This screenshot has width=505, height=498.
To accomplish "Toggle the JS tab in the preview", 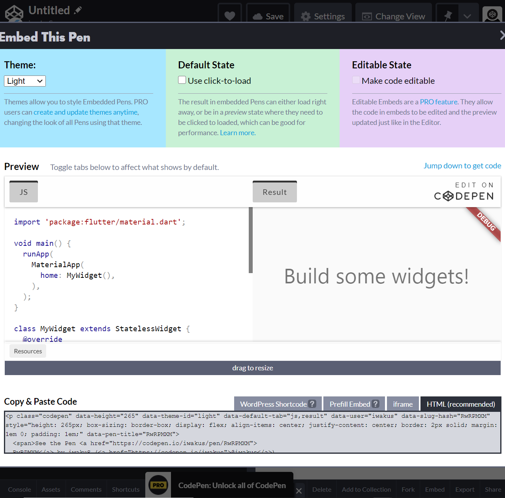I will click(x=24, y=192).
